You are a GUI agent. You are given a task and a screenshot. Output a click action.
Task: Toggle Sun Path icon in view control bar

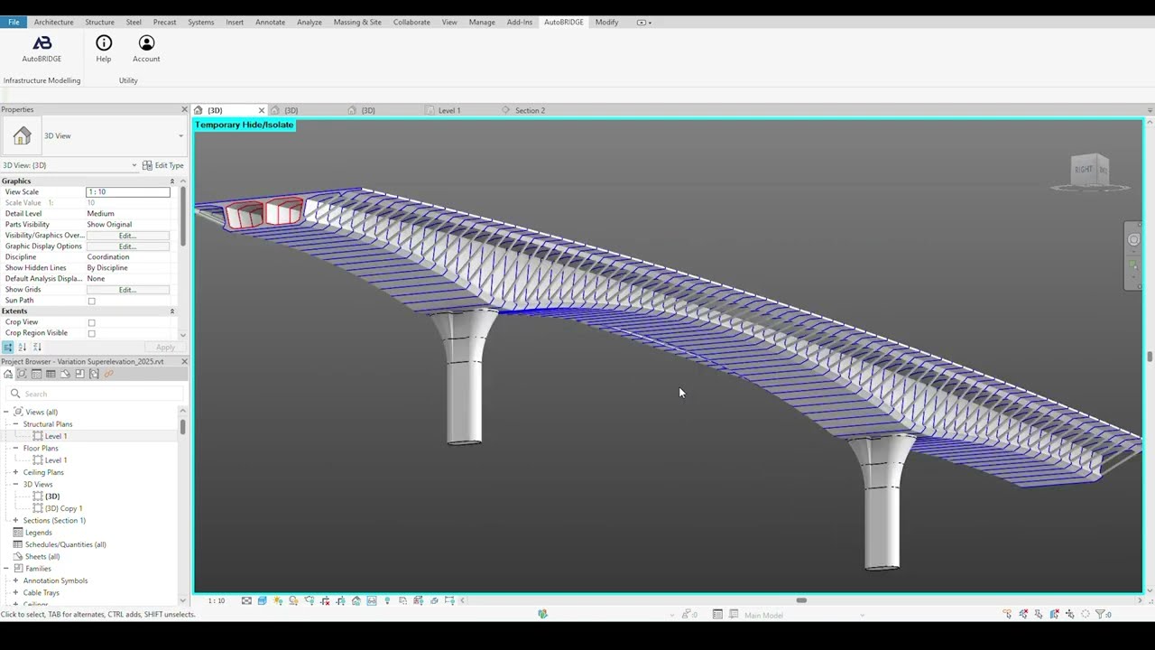pyautogui.click(x=278, y=600)
